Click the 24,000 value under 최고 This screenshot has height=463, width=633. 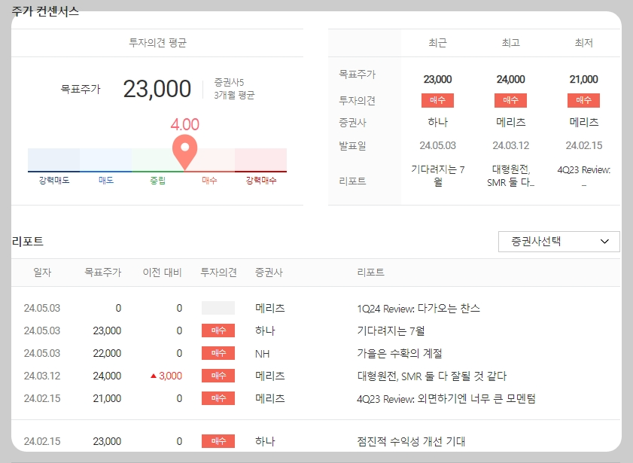coord(510,79)
